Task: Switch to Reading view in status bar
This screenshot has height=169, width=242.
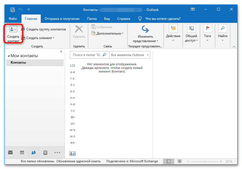Action: coord(179,161)
